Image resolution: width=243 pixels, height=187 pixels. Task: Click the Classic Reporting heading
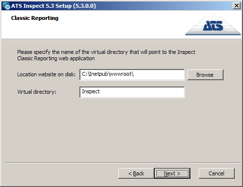tap(35, 18)
